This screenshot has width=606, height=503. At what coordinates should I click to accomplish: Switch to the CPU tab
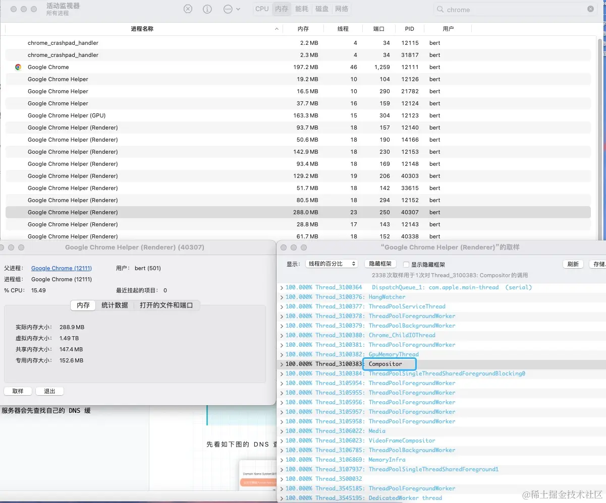(x=262, y=9)
